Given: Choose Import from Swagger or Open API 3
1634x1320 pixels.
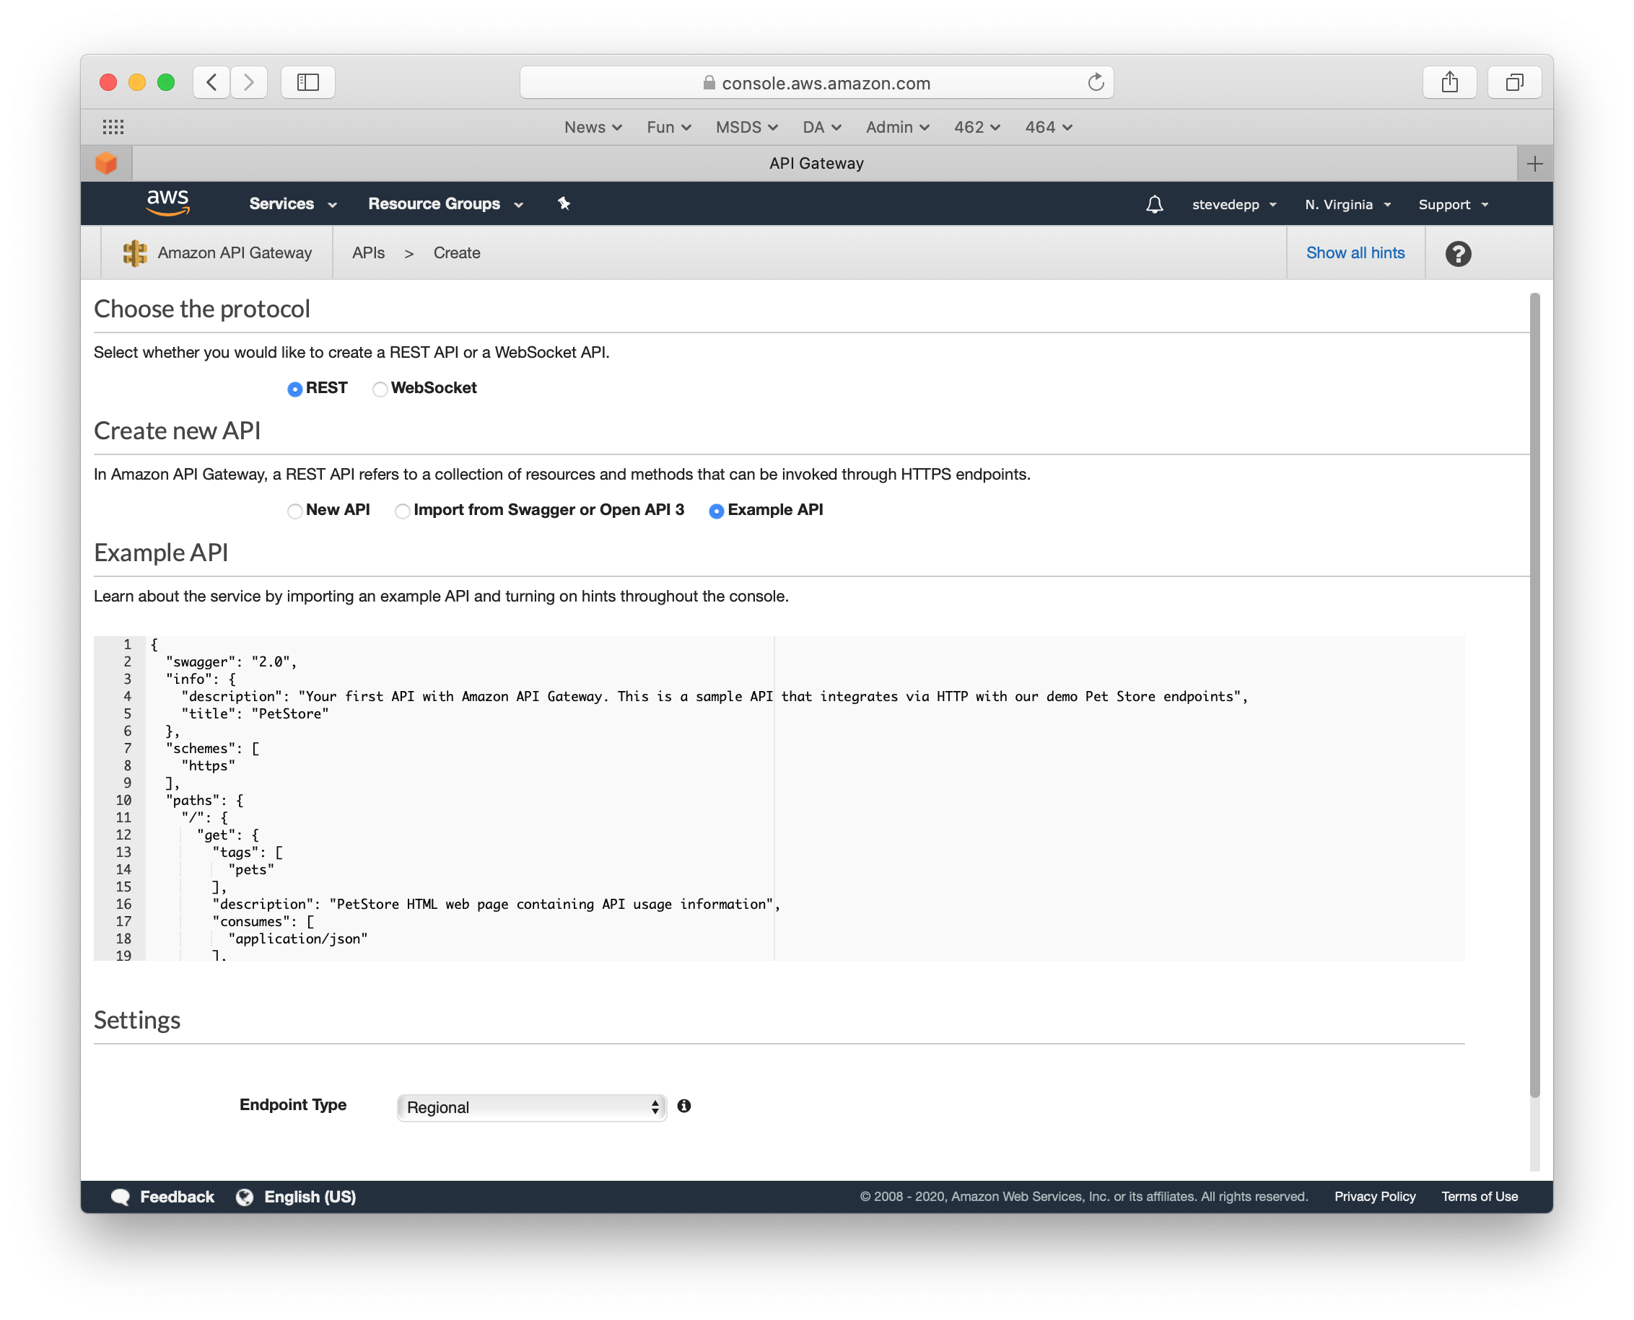Looking at the screenshot, I should [403, 511].
